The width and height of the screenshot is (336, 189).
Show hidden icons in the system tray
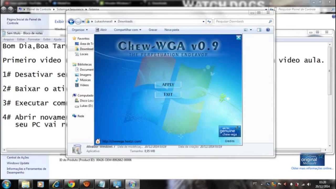pos(261,184)
